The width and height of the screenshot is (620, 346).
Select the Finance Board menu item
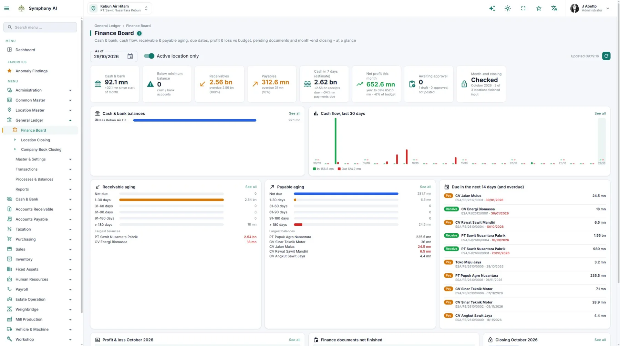pos(41,130)
